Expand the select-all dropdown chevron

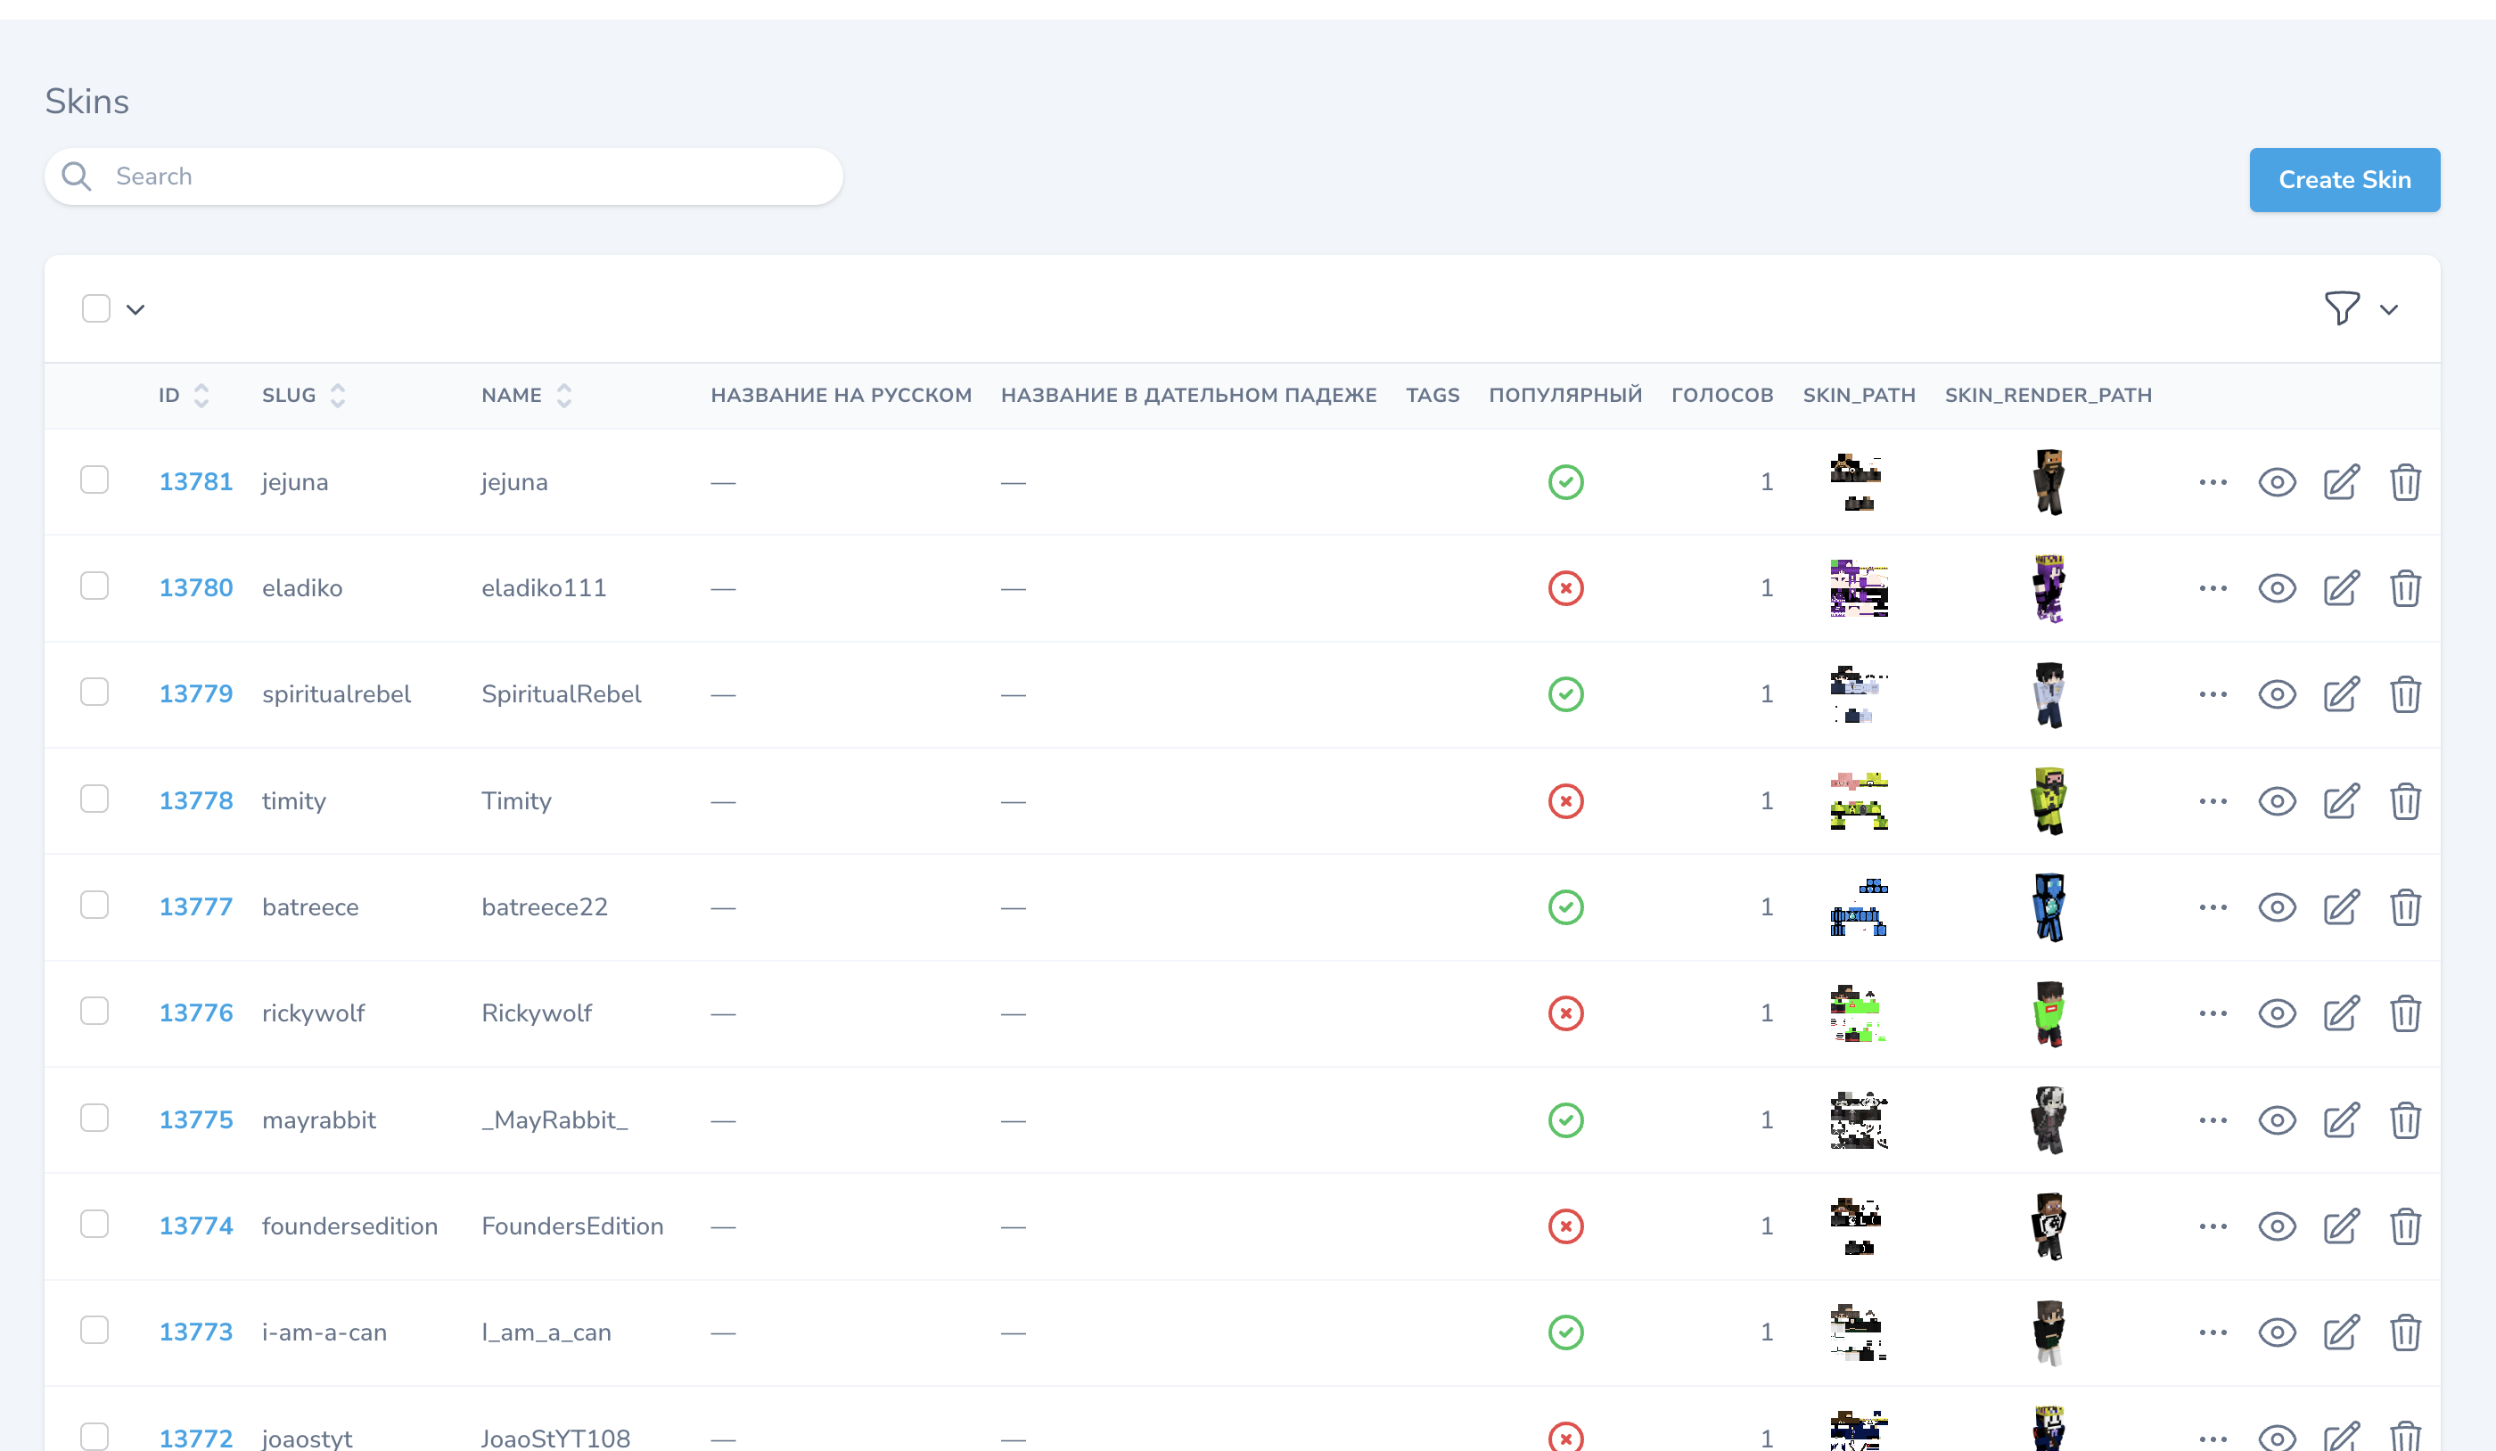click(x=135, y=309)
